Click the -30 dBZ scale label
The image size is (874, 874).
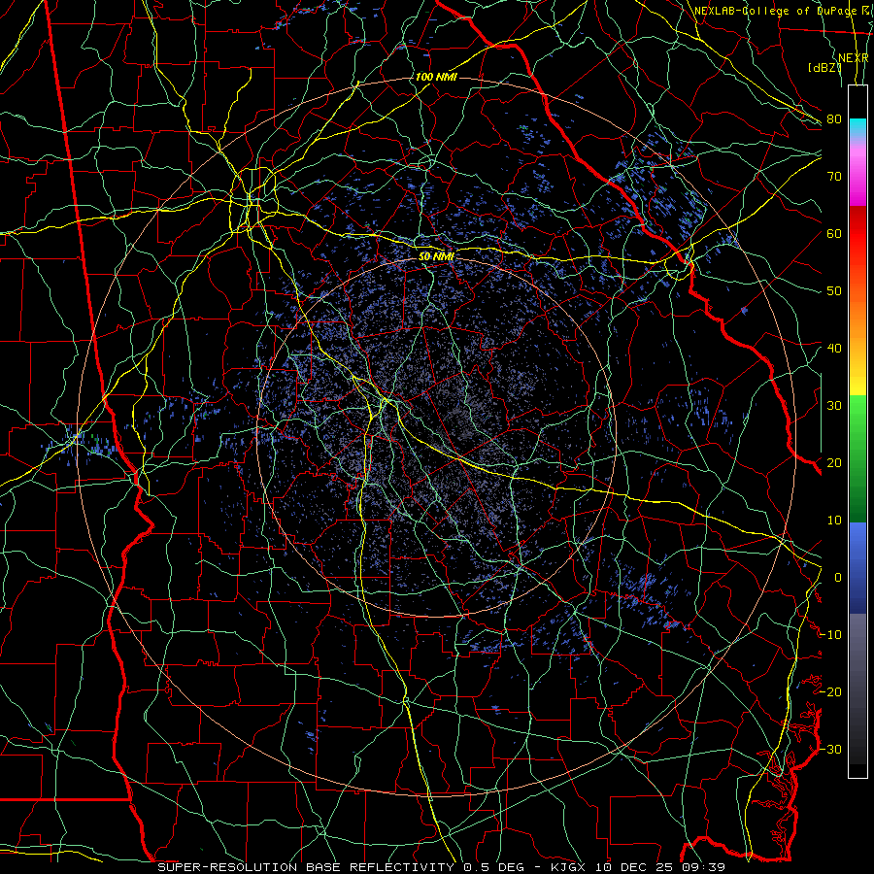pos(831,749)
